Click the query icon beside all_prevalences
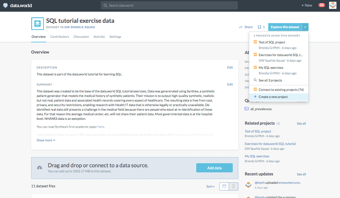This screenshot has height=198, width=340. pyautogui.click(x=246, y=109)
